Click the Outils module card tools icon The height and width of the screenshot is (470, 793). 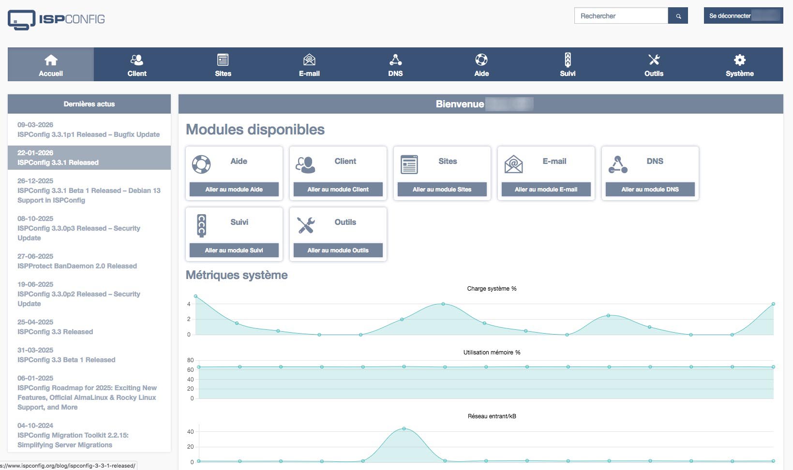point(306,225)
